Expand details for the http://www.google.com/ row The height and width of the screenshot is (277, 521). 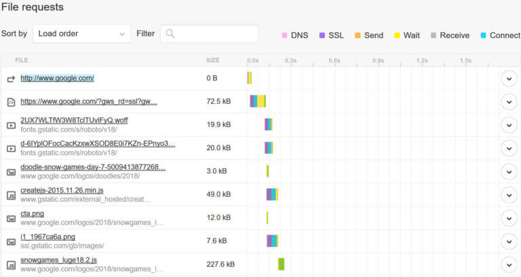[509, 79]
